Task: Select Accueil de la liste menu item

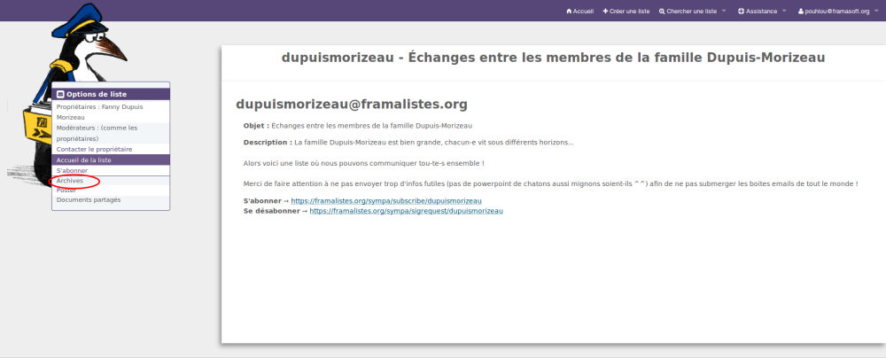Action: (111, 160)
